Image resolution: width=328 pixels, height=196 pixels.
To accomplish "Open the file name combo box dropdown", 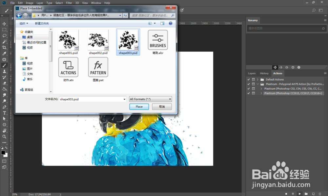I will point(124,99).
